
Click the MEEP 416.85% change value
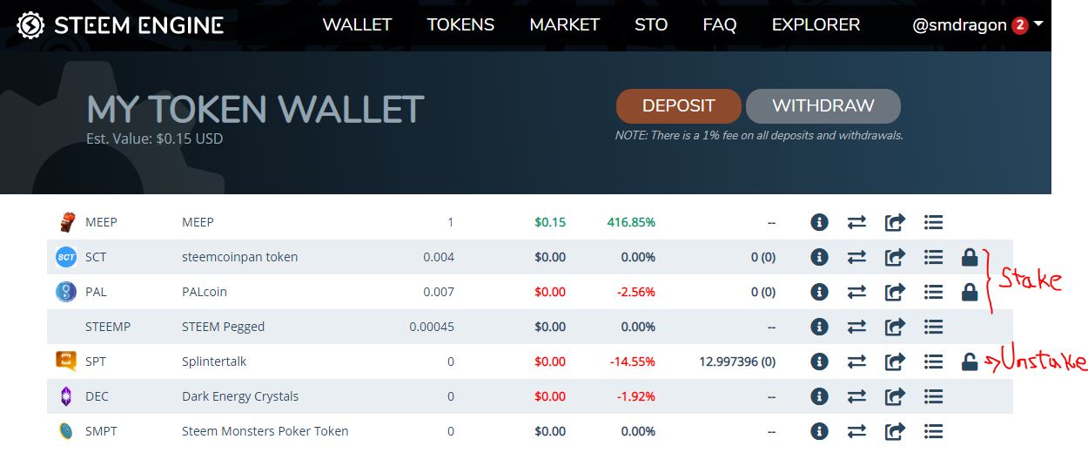click(631, 222)
